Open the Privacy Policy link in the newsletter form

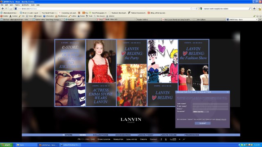pos(221,120)
